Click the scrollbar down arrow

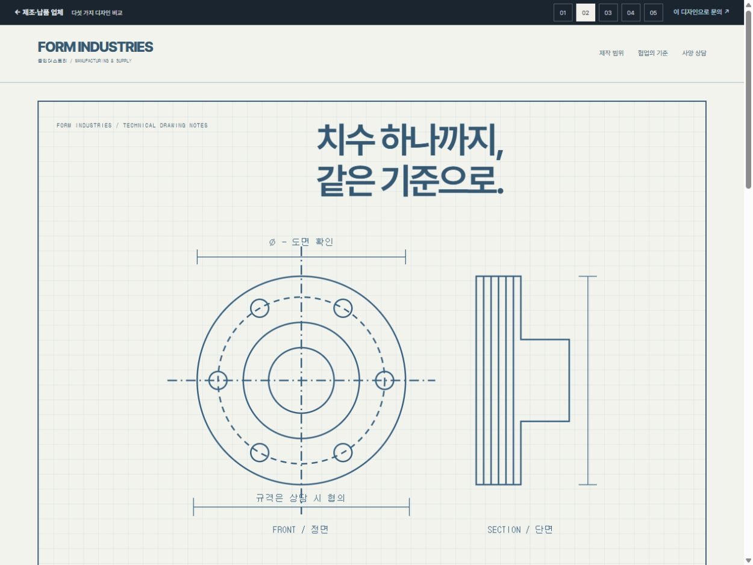pyautogui.click(x=748, y=560)
